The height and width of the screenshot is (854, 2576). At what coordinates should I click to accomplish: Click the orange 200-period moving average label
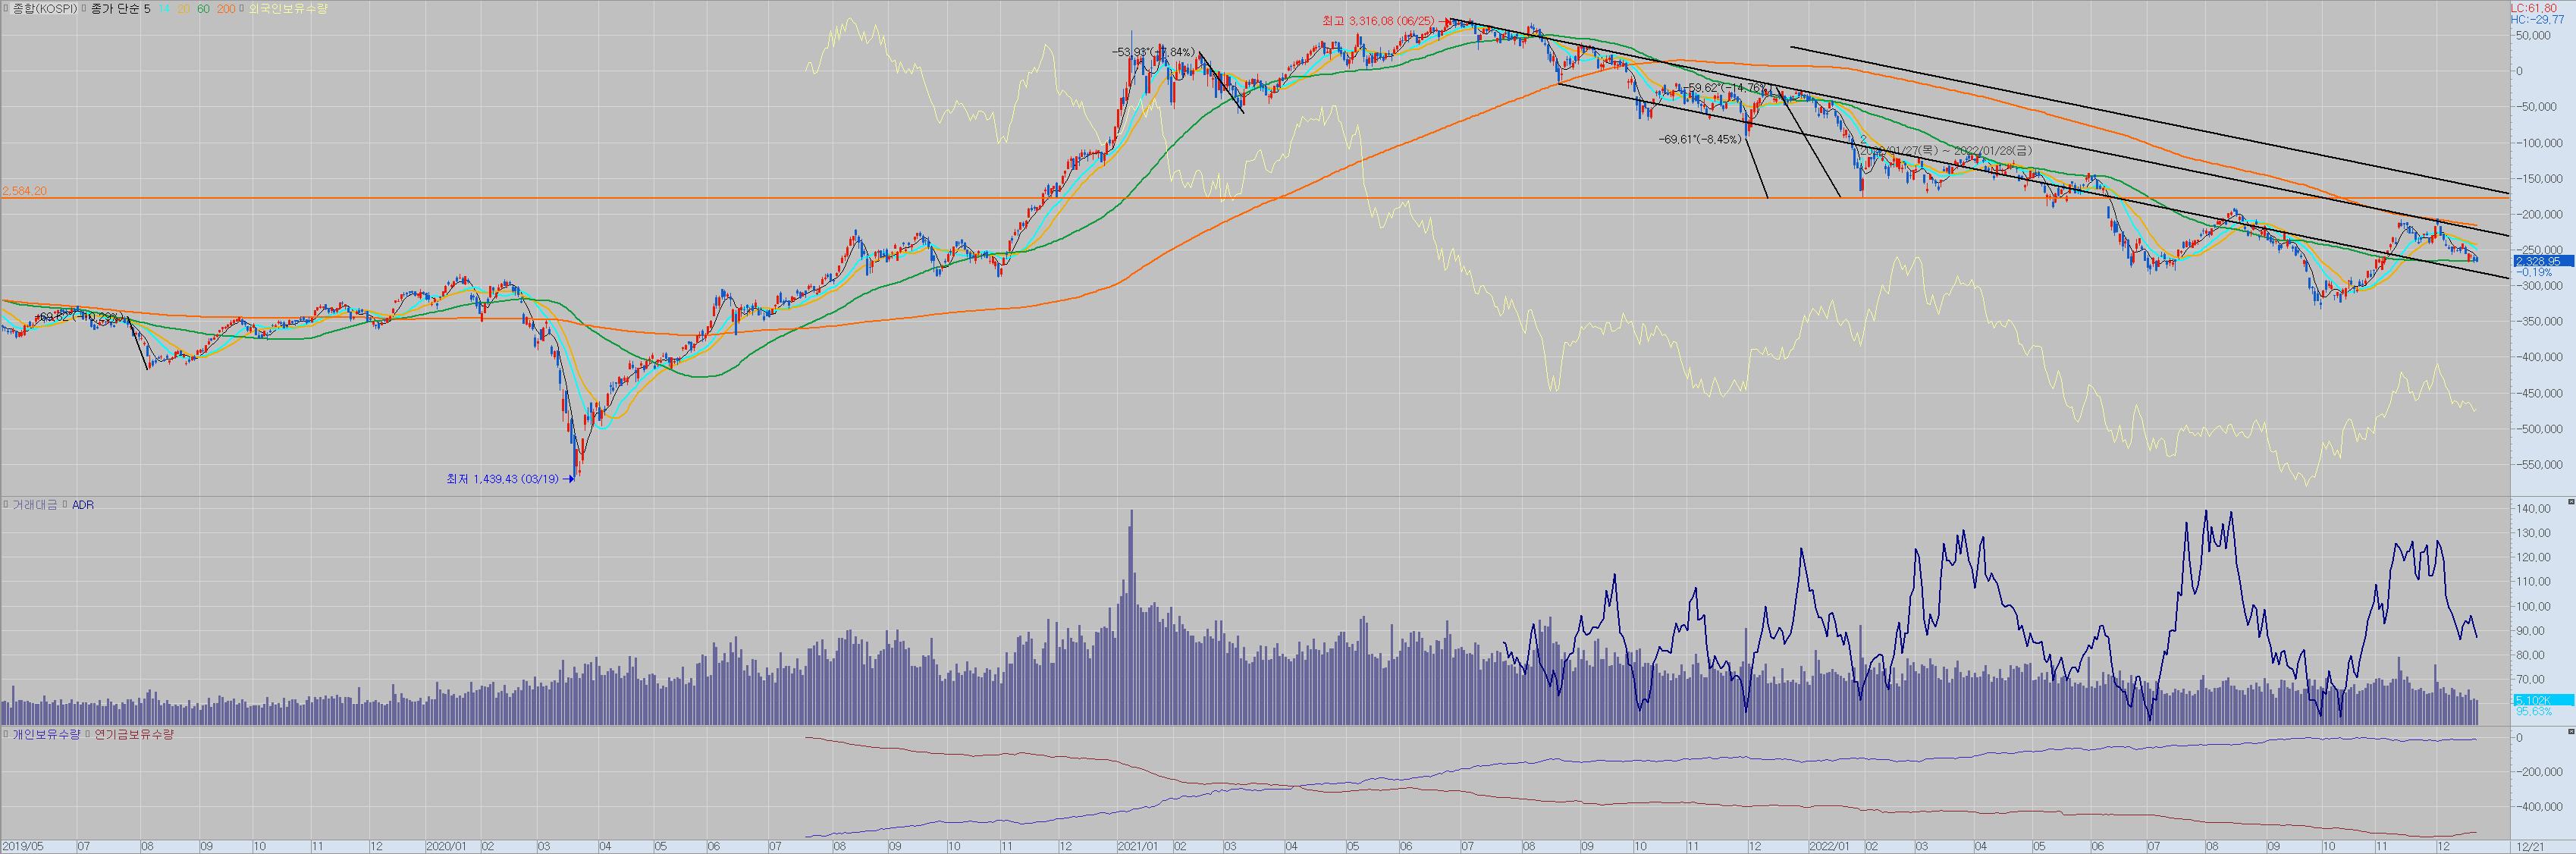pyautogui.click(x=226, y=8)
